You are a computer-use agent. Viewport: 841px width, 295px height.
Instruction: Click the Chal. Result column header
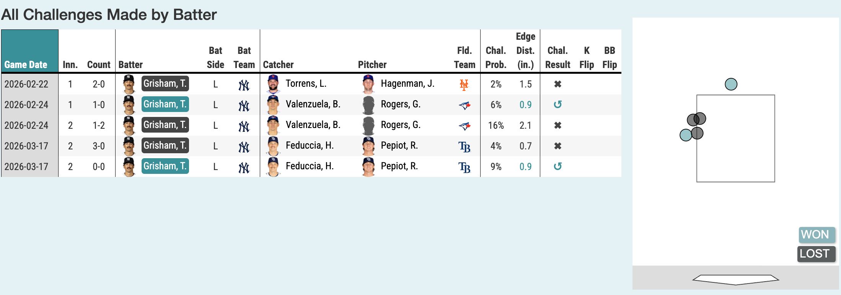[557, 57]
